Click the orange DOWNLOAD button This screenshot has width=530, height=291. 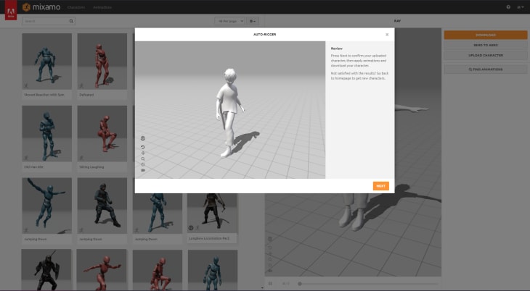486,35
